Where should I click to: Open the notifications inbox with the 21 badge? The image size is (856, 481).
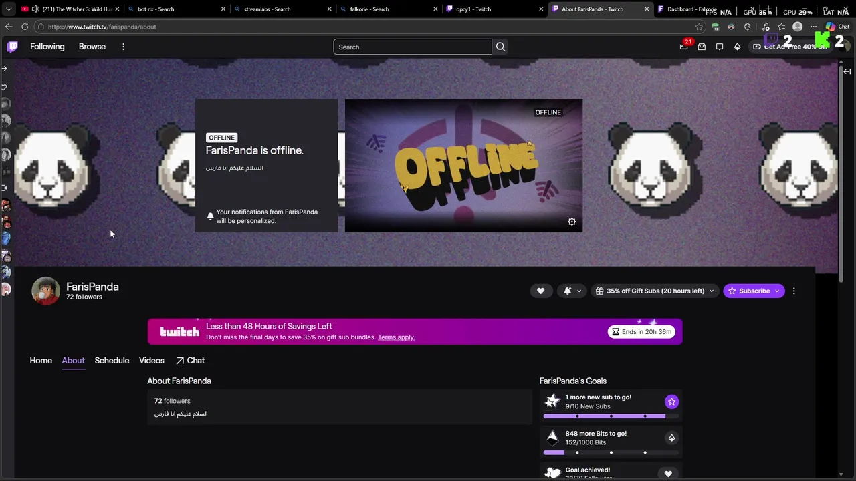pos(684,46)
